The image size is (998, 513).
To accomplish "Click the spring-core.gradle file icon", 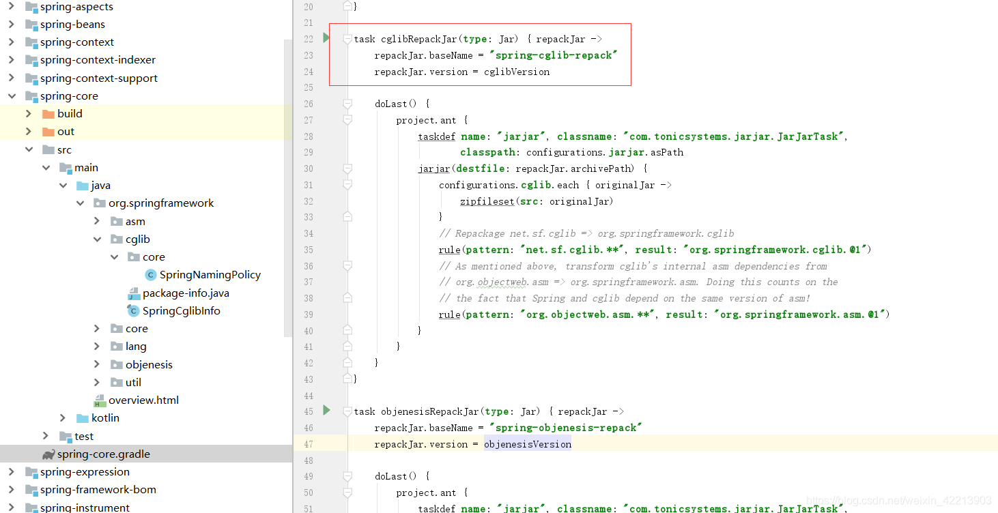I will click(x=48, y=454).
